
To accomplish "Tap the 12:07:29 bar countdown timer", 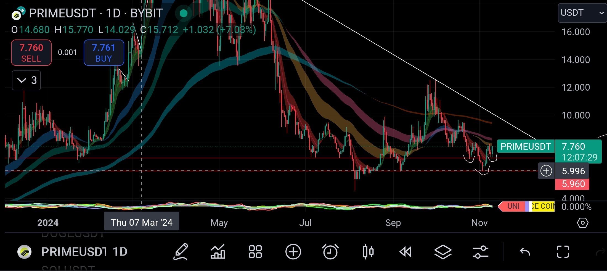I will [x=579, y=157].
